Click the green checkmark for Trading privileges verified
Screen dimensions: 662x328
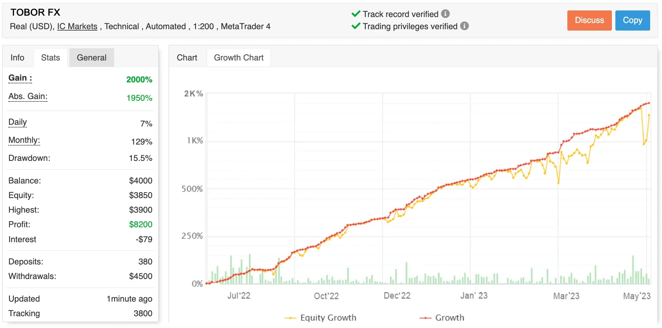point(355,26)
